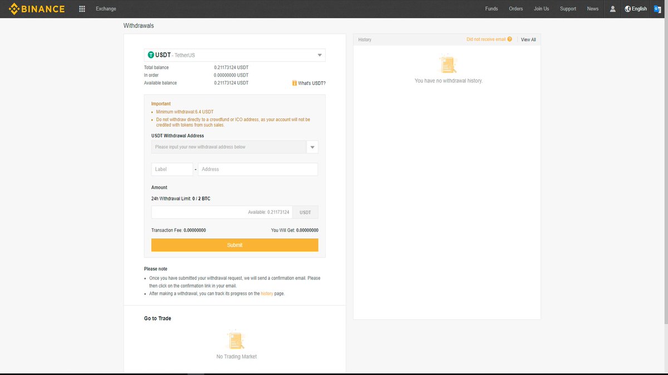Click the Withdrawals page heading
Viewport: 668px width, 375px height.
(139, 26)
